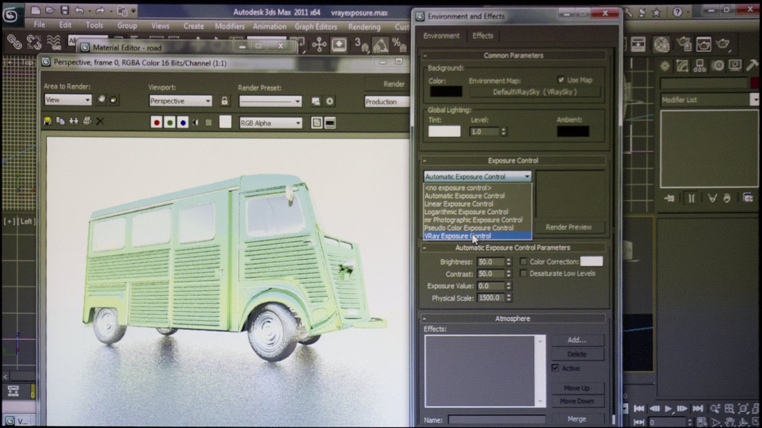Open the Area to Render View dropdown

[68, 100]
